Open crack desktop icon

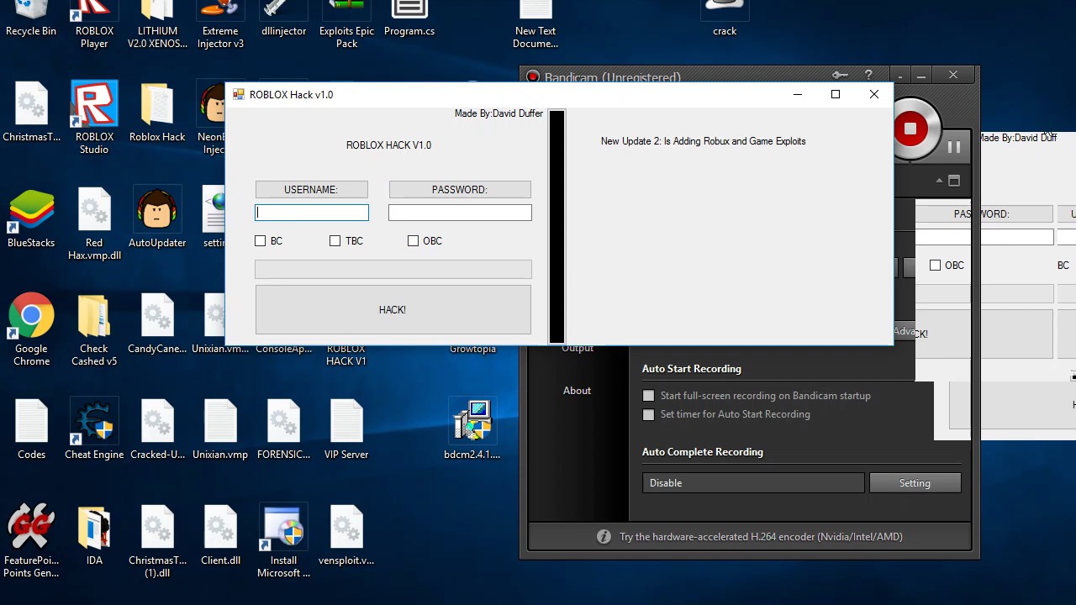[x=725, y=18]
